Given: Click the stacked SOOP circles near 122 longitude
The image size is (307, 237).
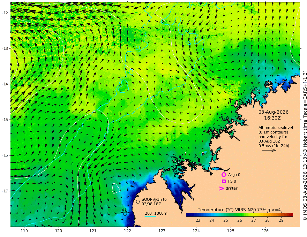Looking at the screenshot, I should coord(125,212).
